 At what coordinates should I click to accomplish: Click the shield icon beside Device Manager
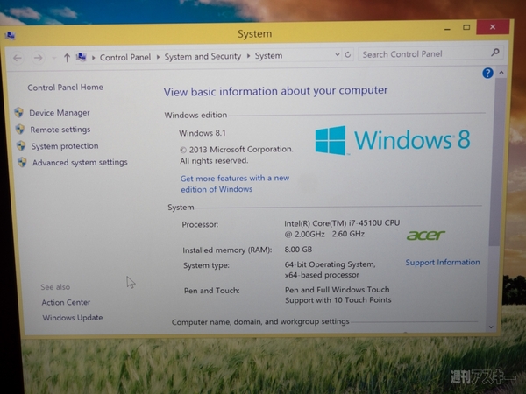[x=19, y=113]
